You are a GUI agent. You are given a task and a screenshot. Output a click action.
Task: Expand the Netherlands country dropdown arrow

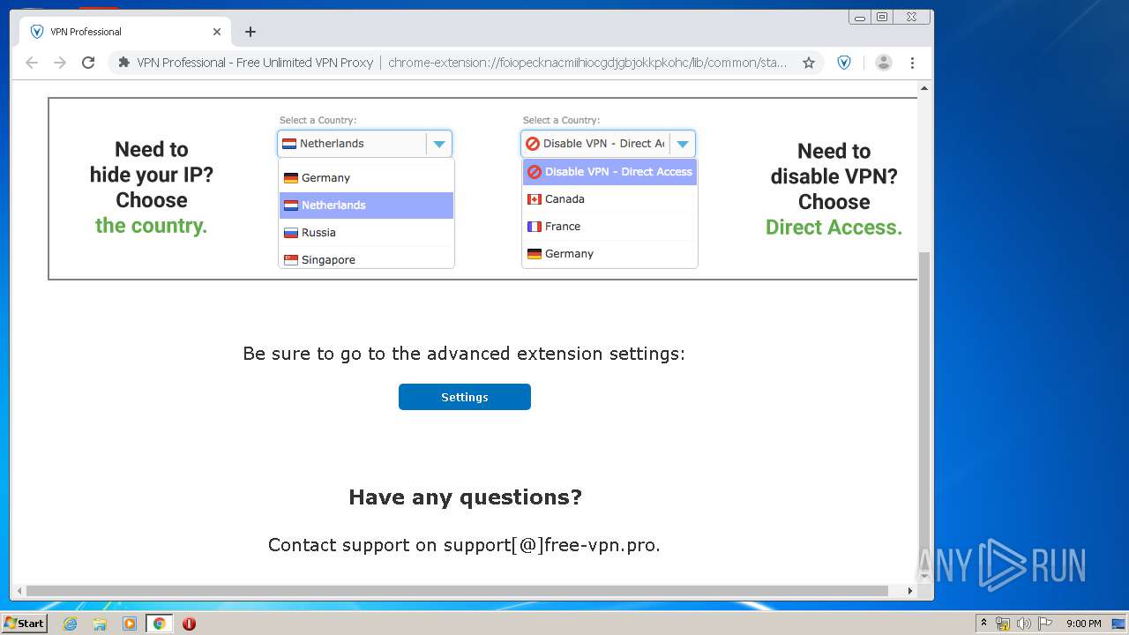coord(438,144)
